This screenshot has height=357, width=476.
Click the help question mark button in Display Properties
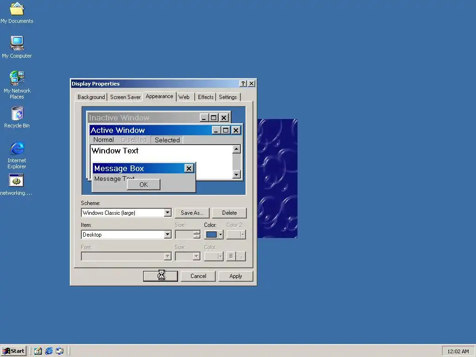(x=243, y=84)
